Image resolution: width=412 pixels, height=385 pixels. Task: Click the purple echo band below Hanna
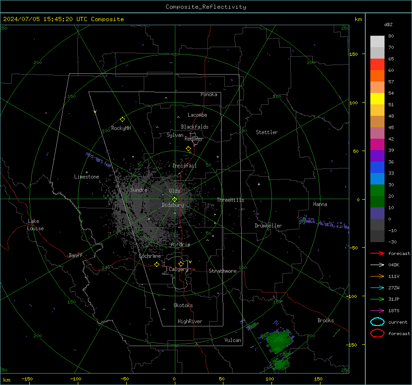[x=323, y=222]
